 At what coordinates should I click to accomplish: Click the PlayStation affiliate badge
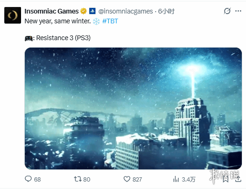point(92,11)
